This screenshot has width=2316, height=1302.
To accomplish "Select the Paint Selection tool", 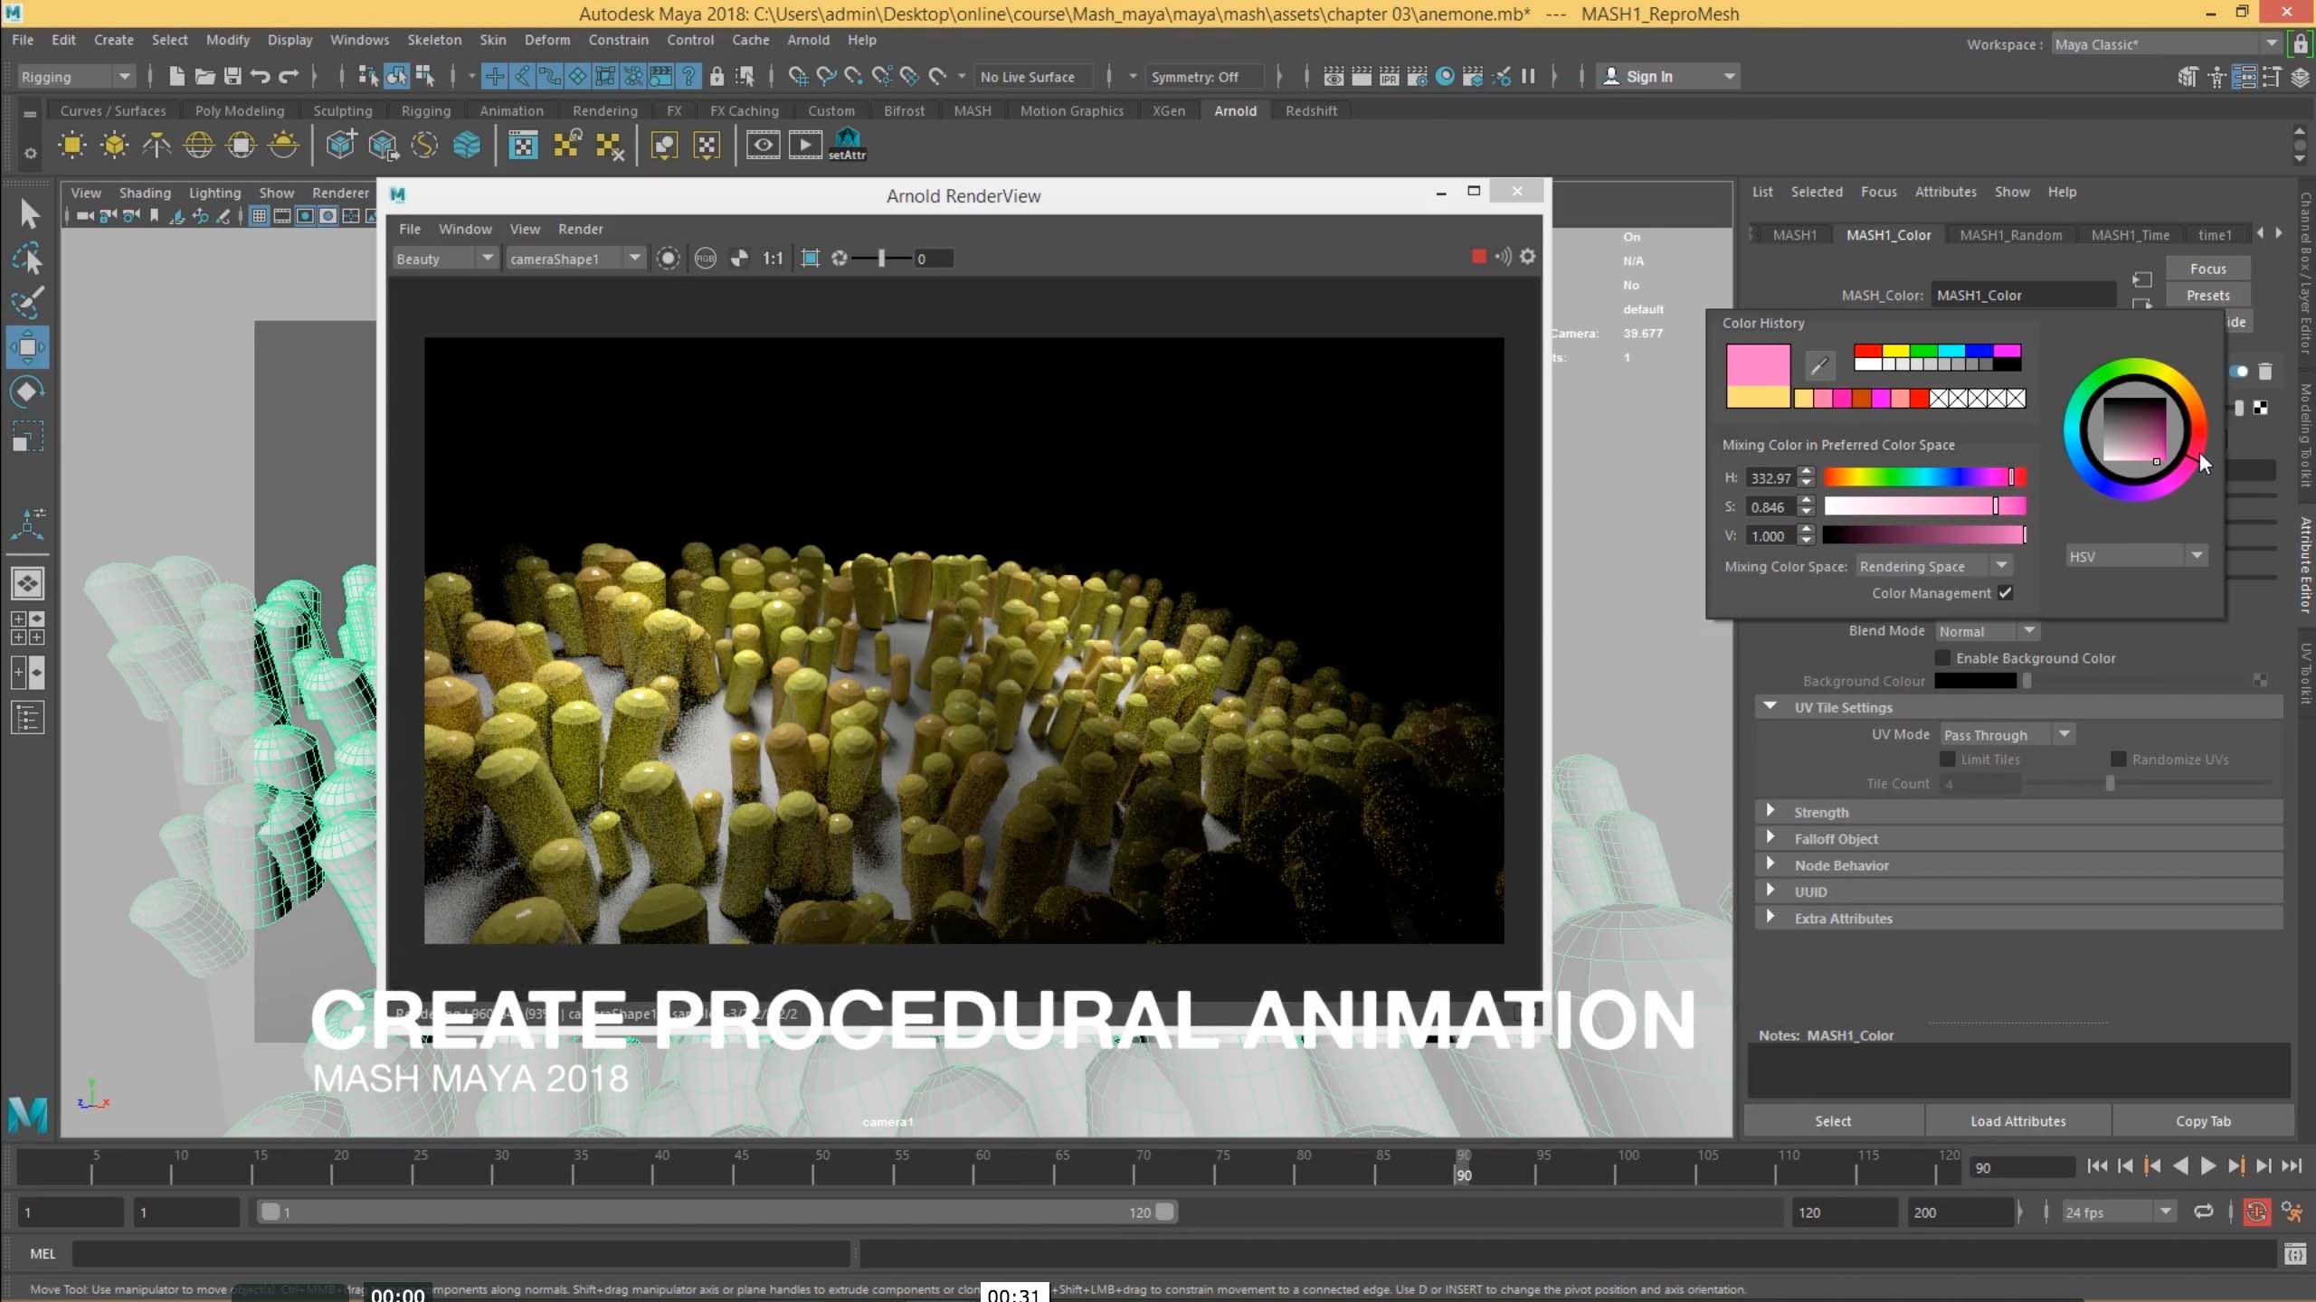I will pos(27,303).
